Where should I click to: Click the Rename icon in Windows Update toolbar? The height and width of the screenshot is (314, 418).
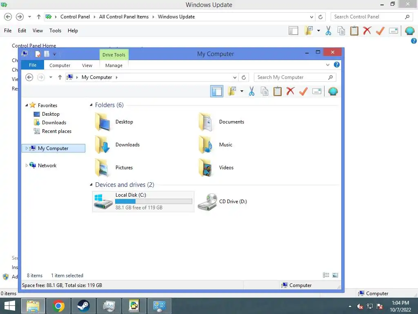[393, 31]
